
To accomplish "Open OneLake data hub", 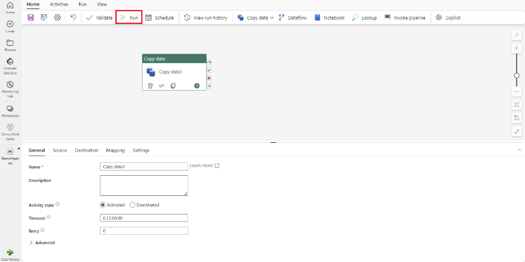I will tap(10, 66).
